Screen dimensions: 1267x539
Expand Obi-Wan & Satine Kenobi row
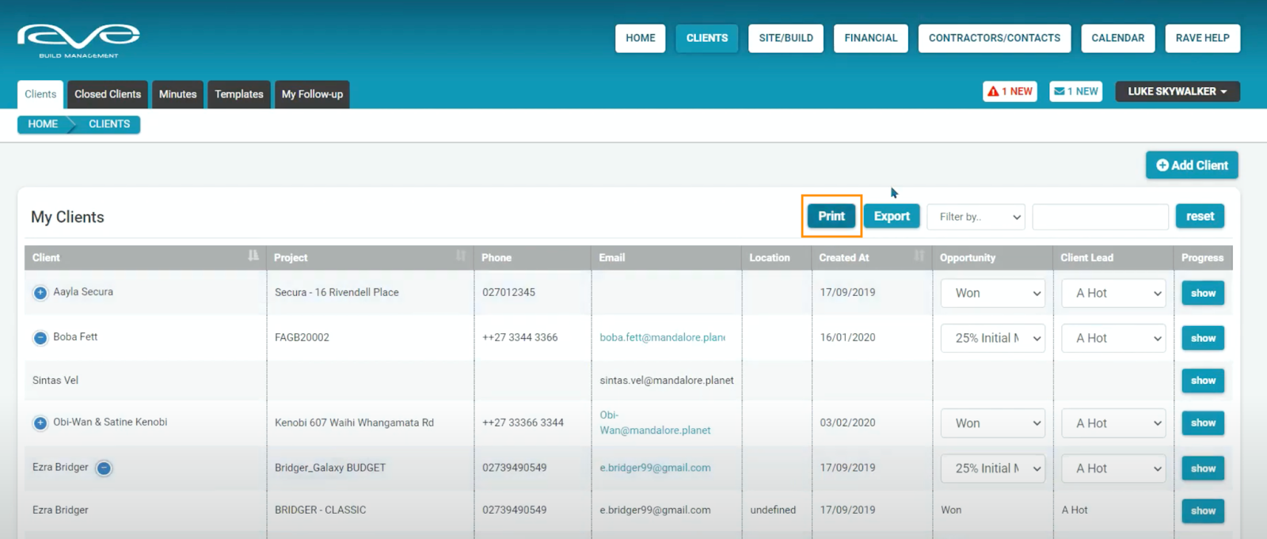[40, 423]
